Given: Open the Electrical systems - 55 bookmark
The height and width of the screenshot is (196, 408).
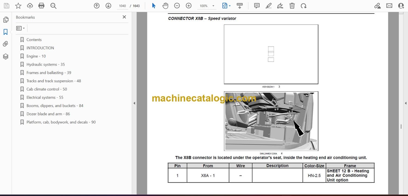Looking at the screenshot, I should 45,97.
